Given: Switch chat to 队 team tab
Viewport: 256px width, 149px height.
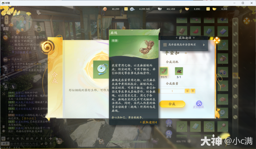Looking at the screenshot, I should coord(22,138).
